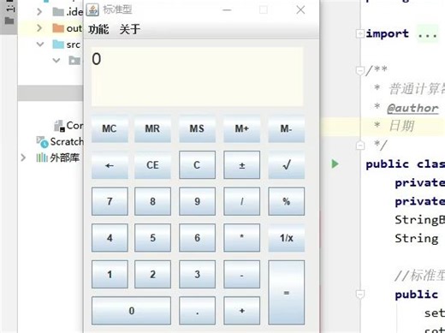Select the src folder in project tree
Screen dimensions: 445x333
[x=66, y=45]
